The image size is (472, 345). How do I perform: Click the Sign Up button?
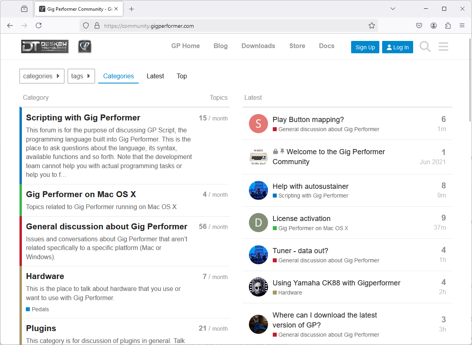pos(365,47)
